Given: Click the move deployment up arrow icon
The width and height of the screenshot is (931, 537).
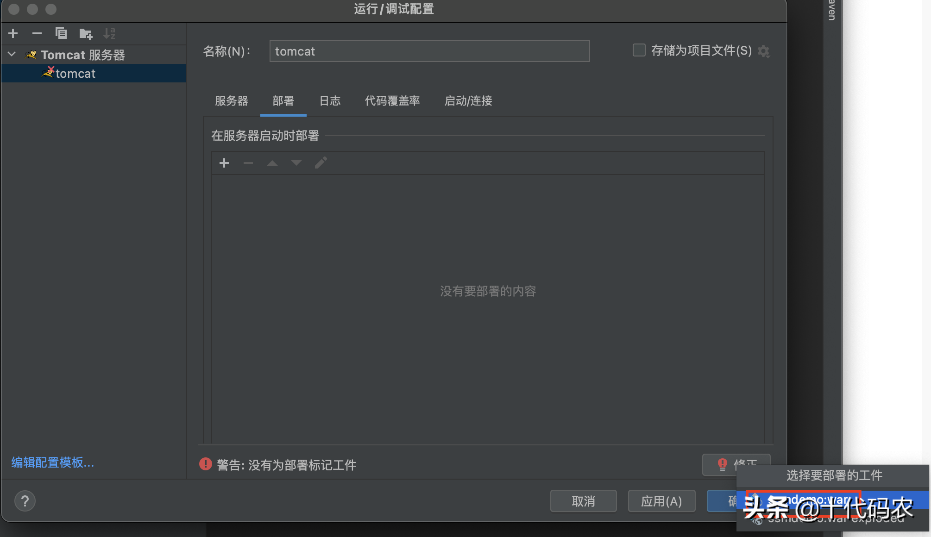Looking at the screenshot, I should (x=272, y=162).
